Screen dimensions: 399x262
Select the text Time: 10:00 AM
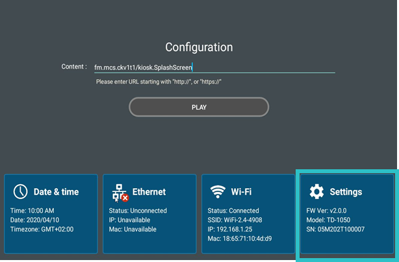click(32, 211)
